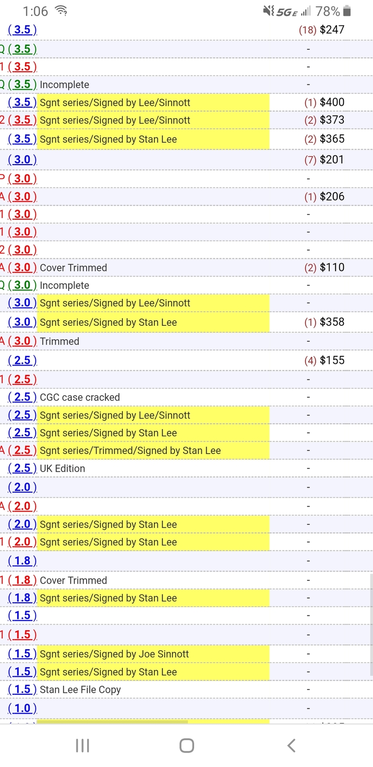Open the red 3.5 Lee/Sinnott link priced $373
The image size is (373, 767).
point(22,120)
